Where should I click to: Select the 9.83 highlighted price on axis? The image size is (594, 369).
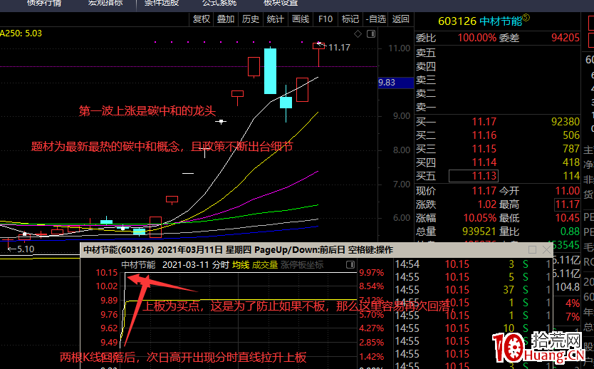395,83
